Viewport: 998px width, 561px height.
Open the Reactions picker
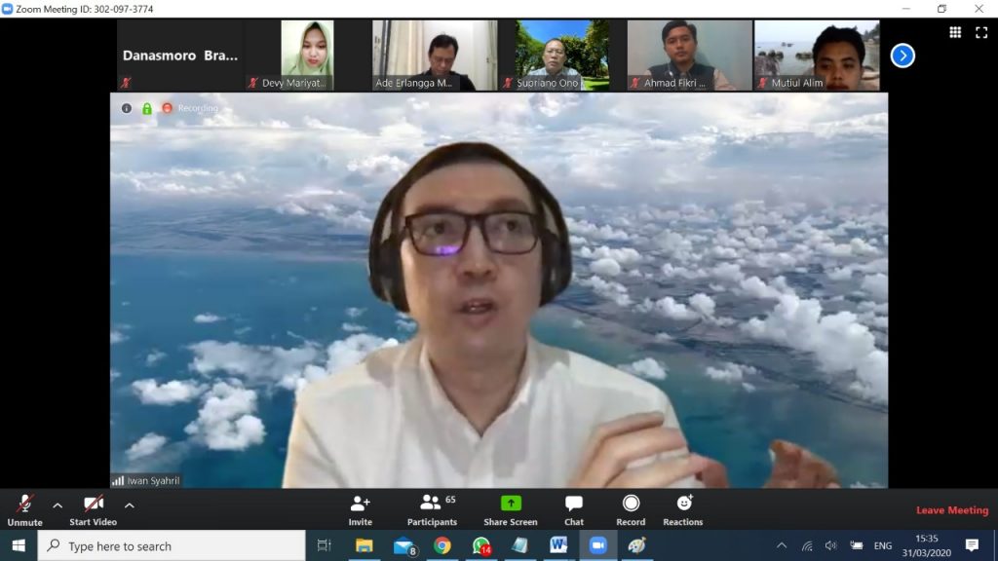[683, 509]
